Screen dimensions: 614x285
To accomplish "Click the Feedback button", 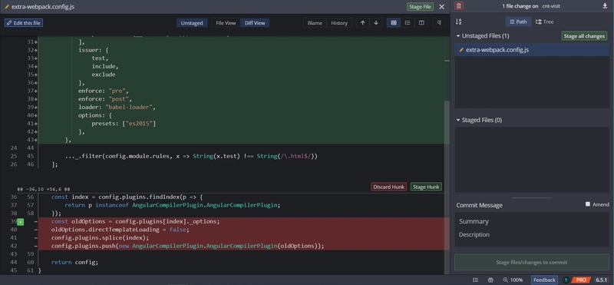I will click(x=544, y=280).
